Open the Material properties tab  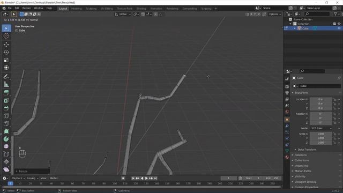(x=287, y=157)
